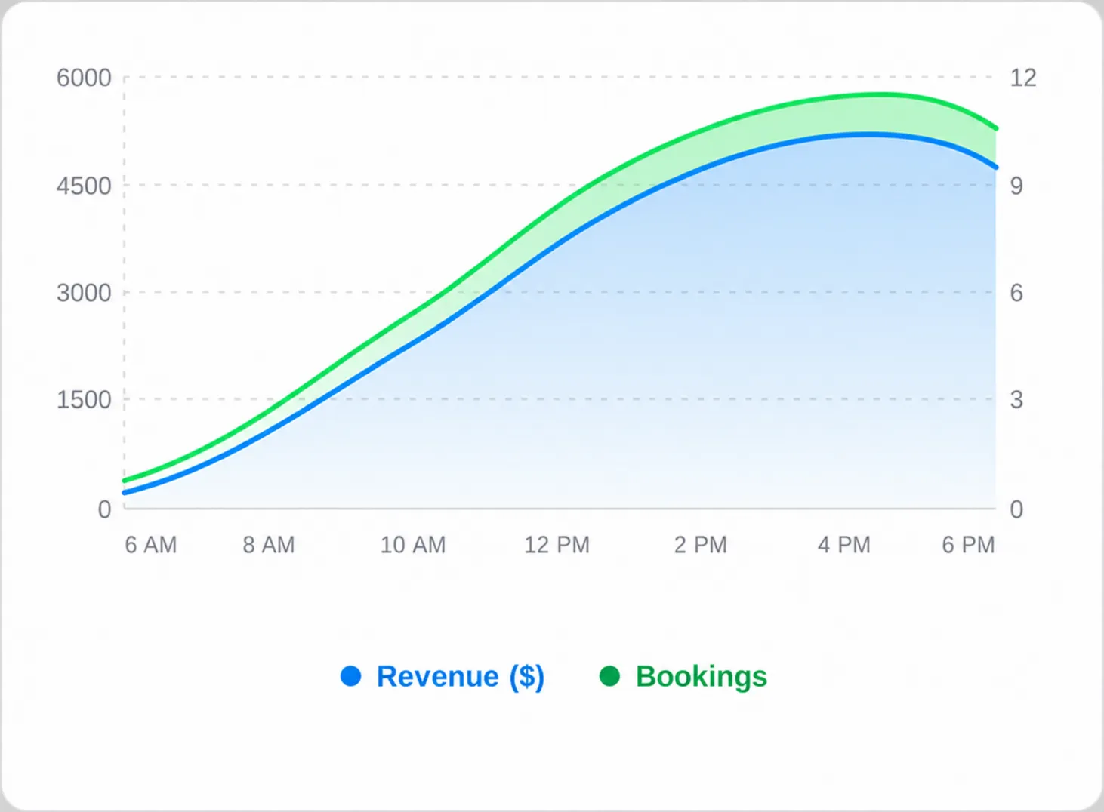Viewport: 1104px width, 812px height.
Task: Click the 3000 revenue axis value
Action: [84, 293]
